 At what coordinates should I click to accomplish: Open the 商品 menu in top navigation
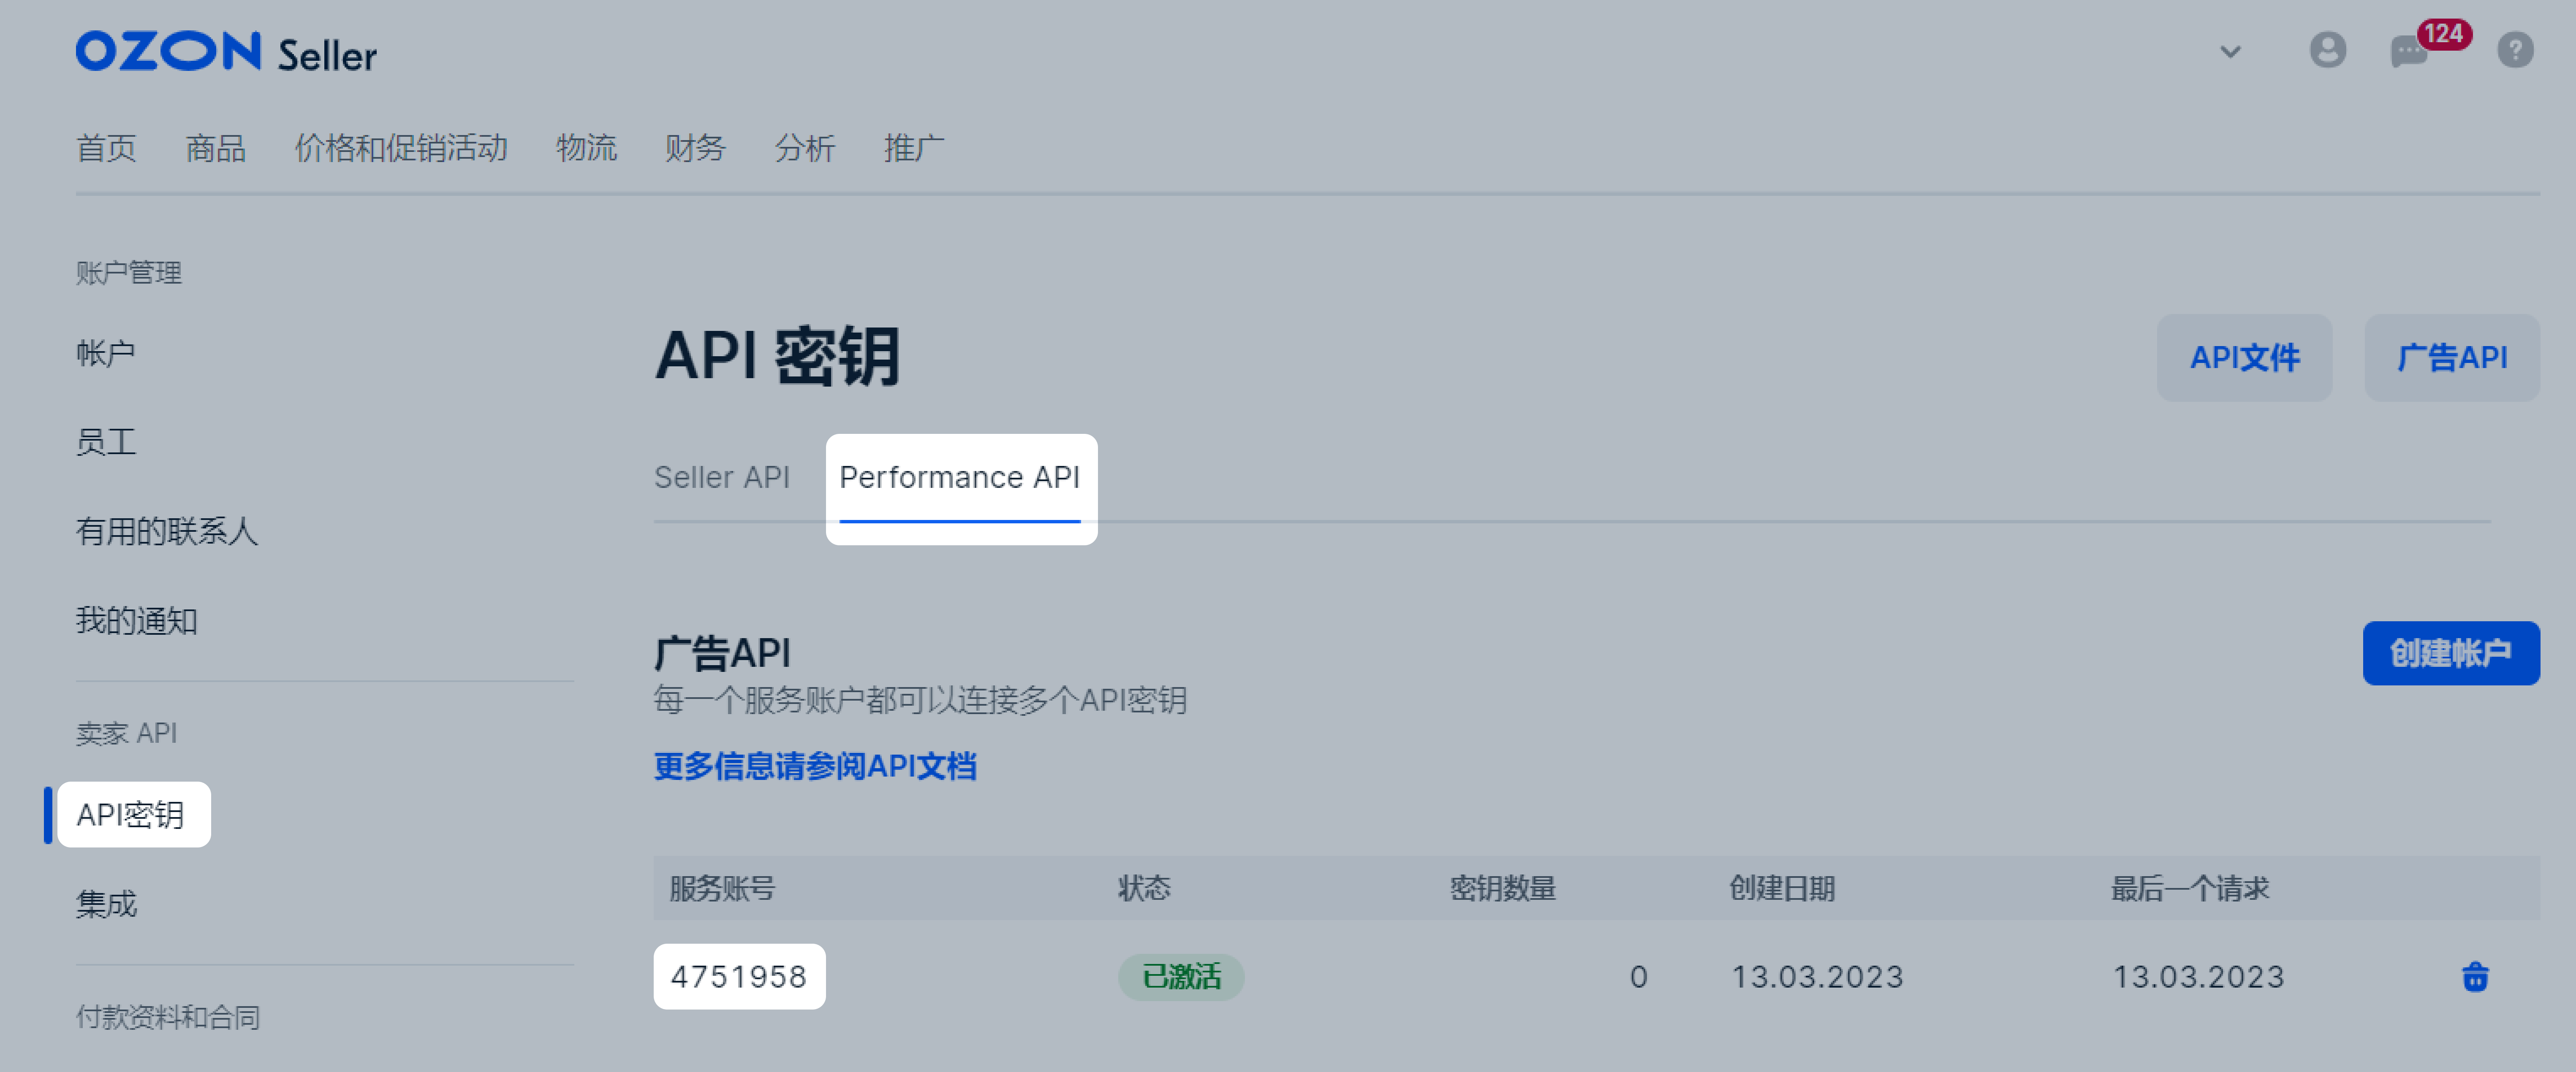coord(215,148)
